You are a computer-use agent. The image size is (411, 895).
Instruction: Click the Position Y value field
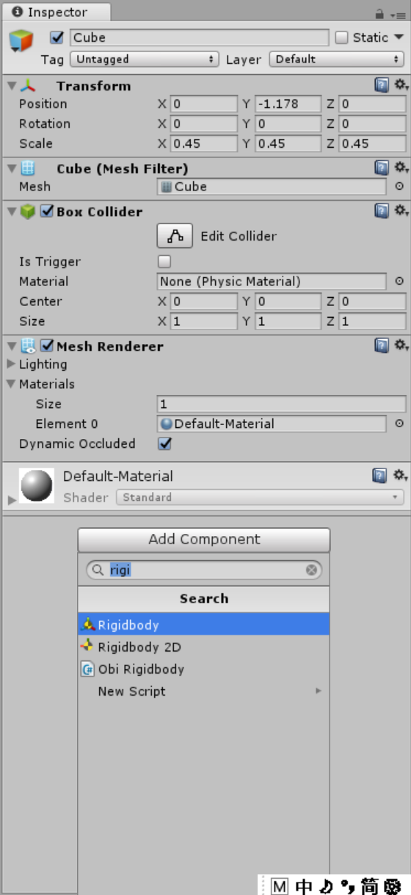tap(288, 104)
